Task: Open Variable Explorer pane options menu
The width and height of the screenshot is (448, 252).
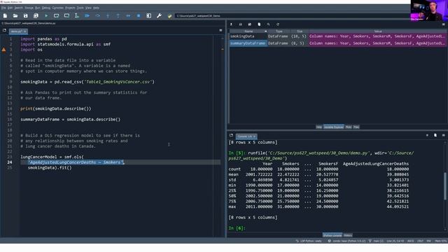Action: (443, 24)
